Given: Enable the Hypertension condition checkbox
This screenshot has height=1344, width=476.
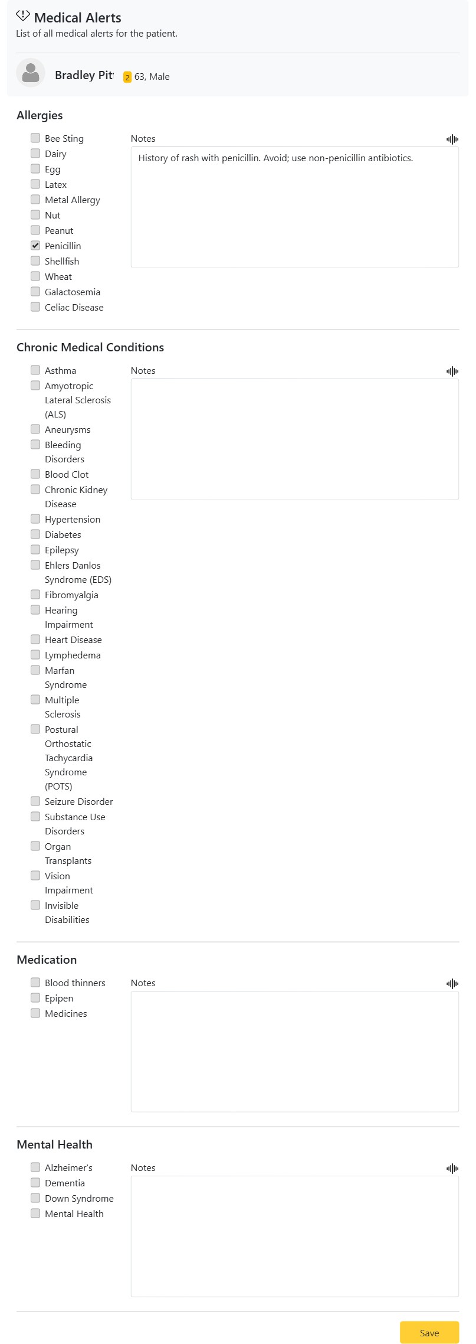Looking at the screenshot, I should 35,519.
